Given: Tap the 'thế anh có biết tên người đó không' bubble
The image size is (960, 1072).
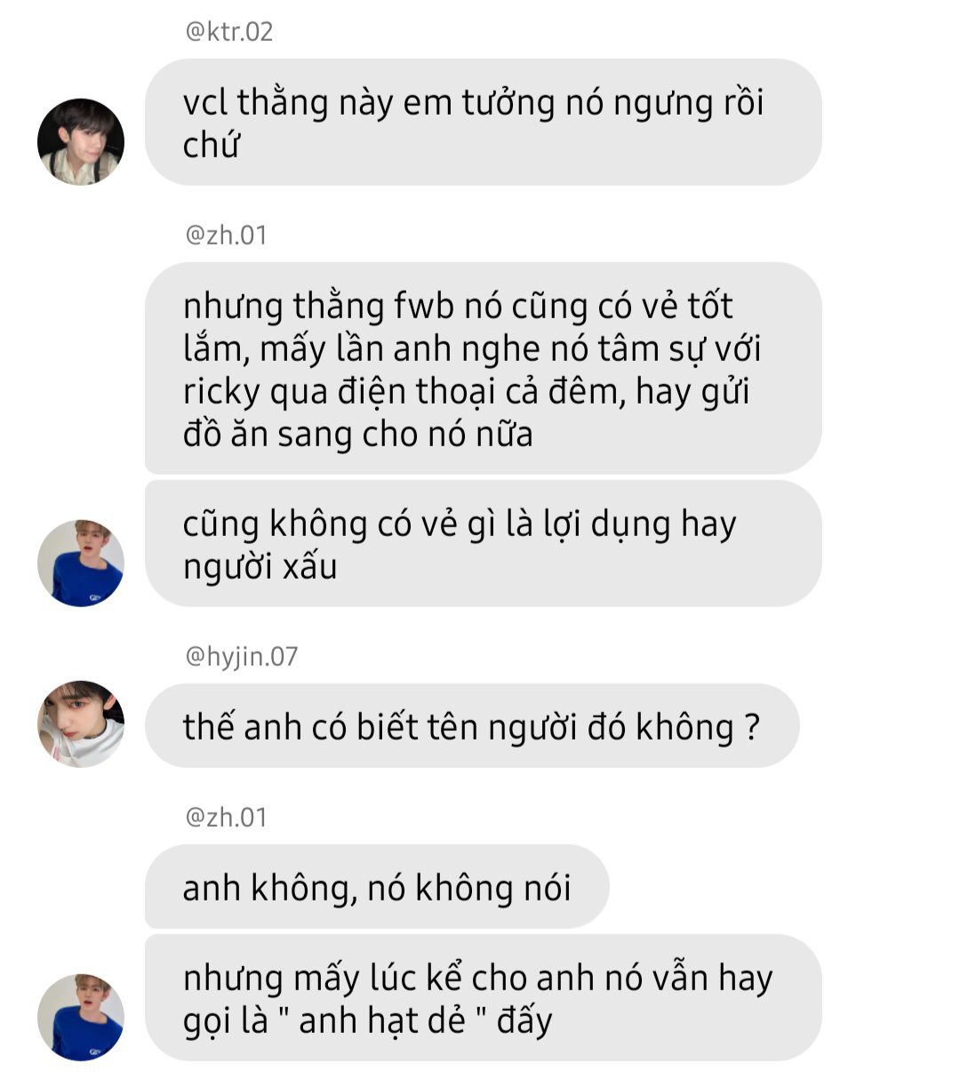Looking at the screenshot, I should pyautogui.click(x=472, y=726).
